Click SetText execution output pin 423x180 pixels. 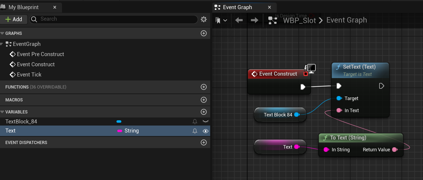[x=381, y=86]
